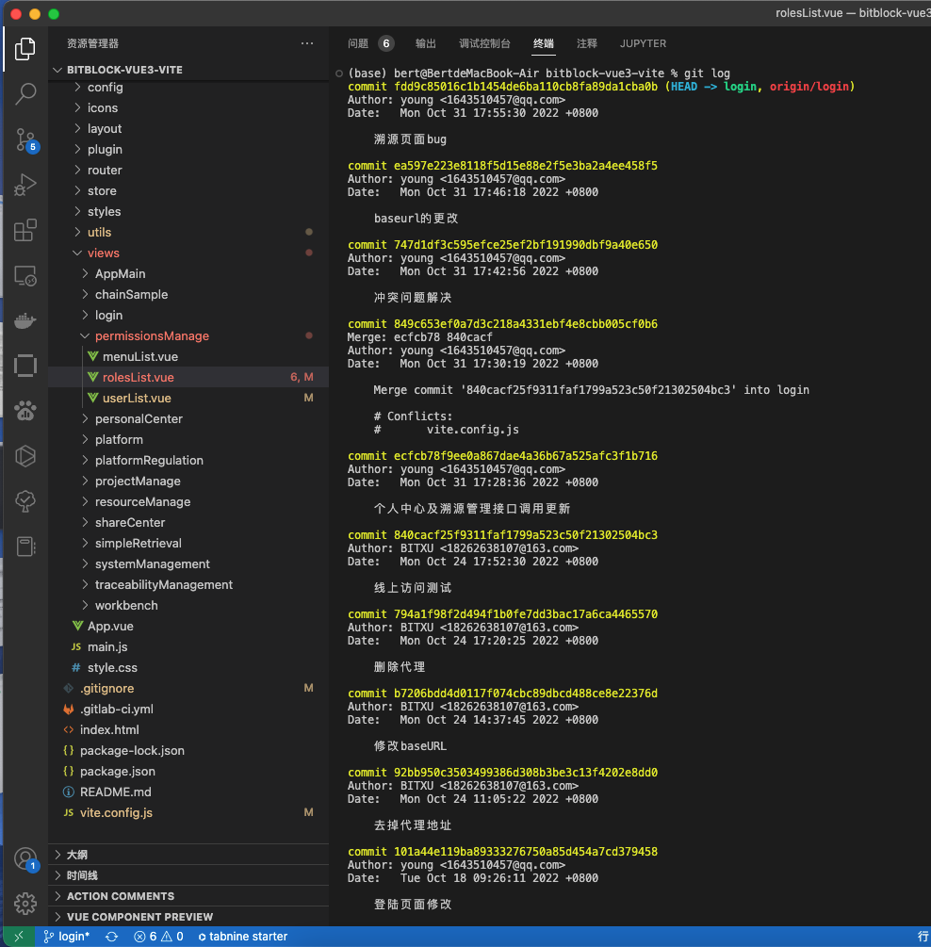
Task: Expand the personalCenter folder
Action: [188, 419]
